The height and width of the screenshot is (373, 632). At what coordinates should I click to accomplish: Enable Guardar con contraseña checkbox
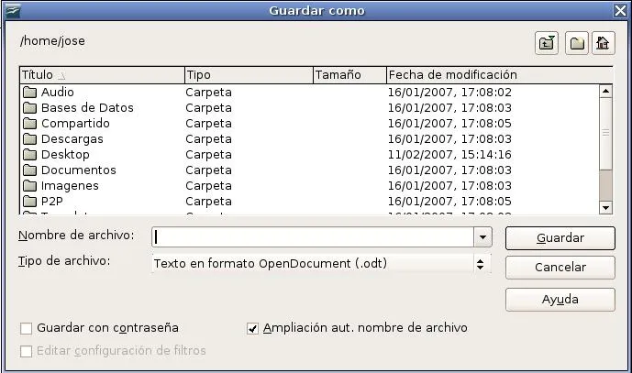point(27,328)
